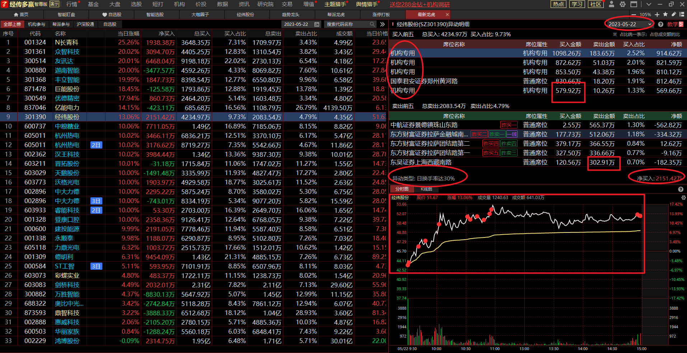This screenshot has height=353, width=687.
Task: Click the 演示 demo button
Action: 54,4
